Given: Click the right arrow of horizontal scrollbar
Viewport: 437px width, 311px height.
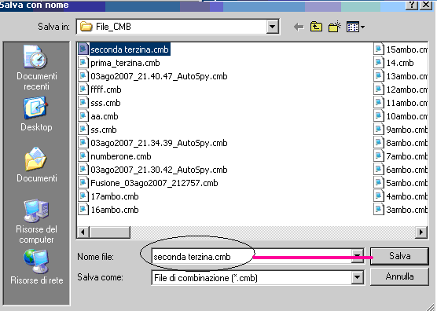Looking at the screenshot, I should pyautogui.click(x=421, y=232).
